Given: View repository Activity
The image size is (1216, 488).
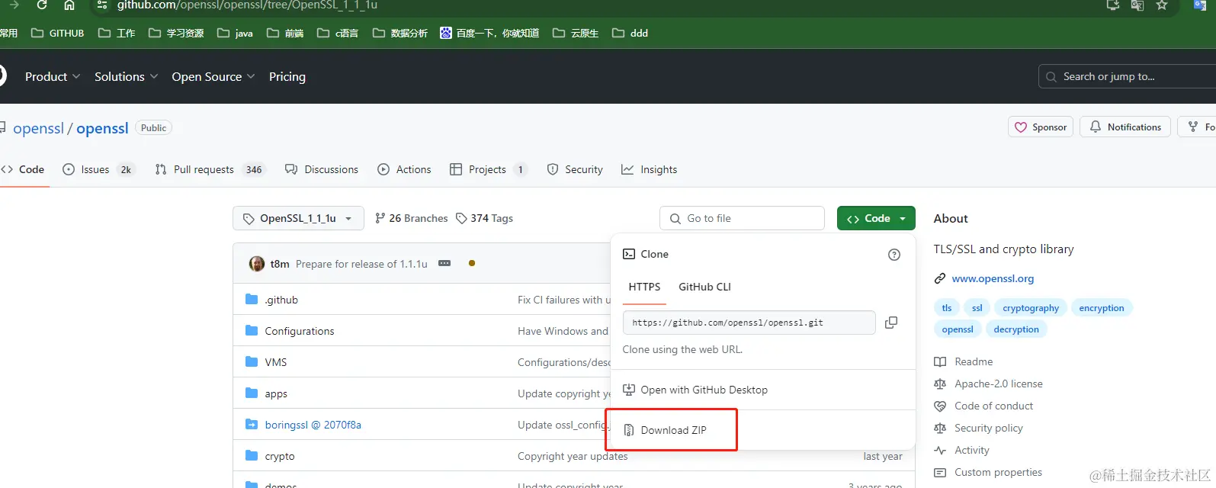Looking at the screenshot, I should [x=962, y=450].
